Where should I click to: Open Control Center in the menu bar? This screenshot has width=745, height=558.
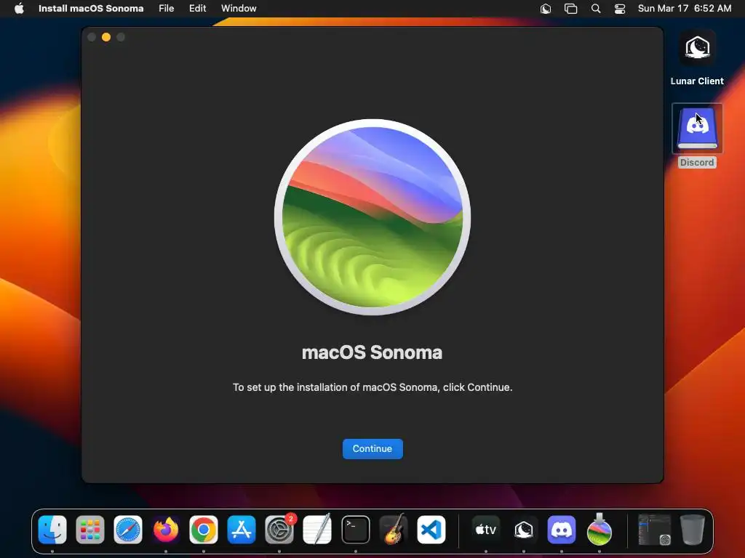coord(620,9)
